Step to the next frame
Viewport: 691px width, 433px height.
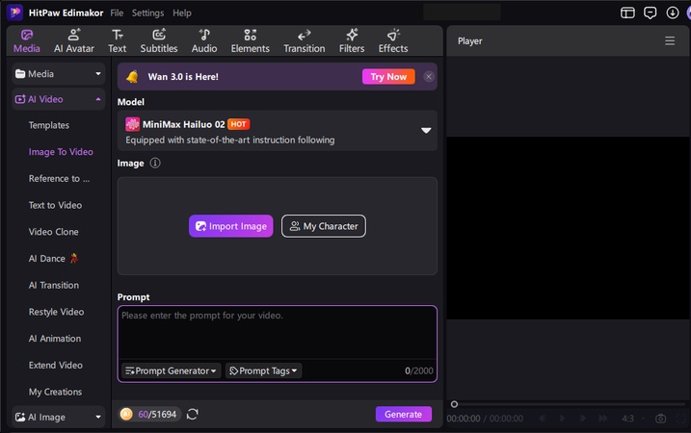[583, 419]
